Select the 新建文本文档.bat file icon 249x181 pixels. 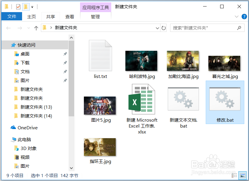(183, 99)
